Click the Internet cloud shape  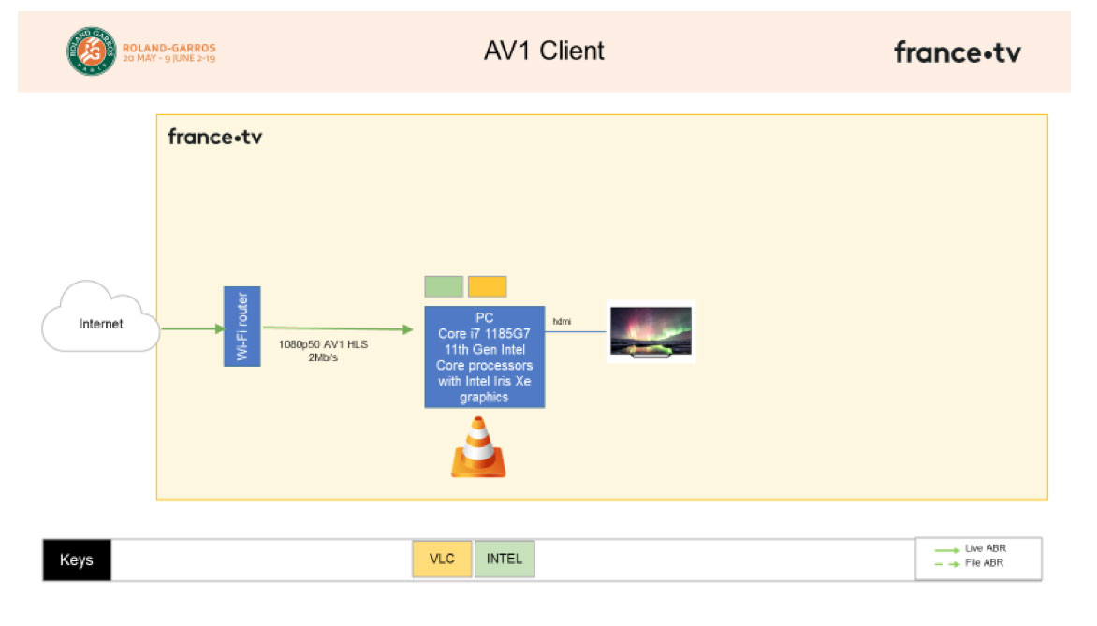[101, 323]
